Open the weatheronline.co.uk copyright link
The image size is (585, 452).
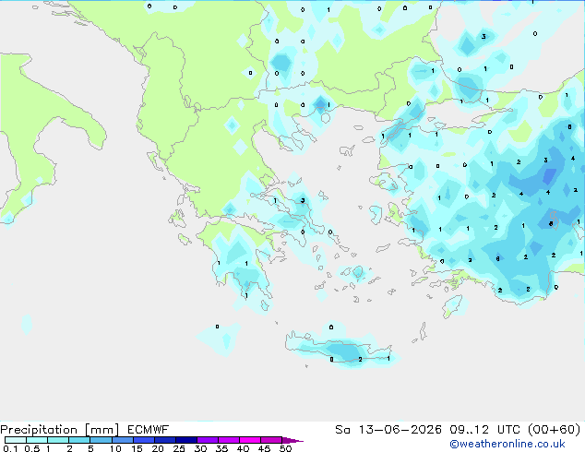tap(507, 444)
